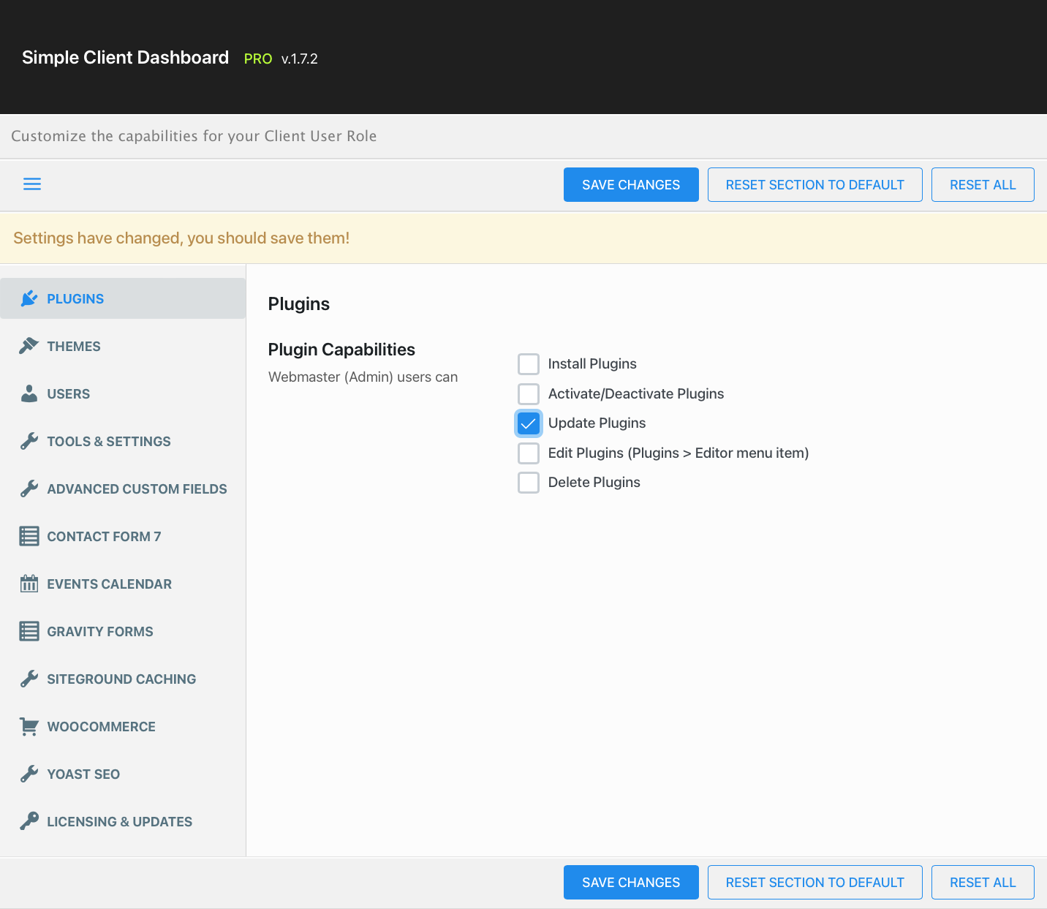Check the Edit Plugins checkbox

(528, 453)
